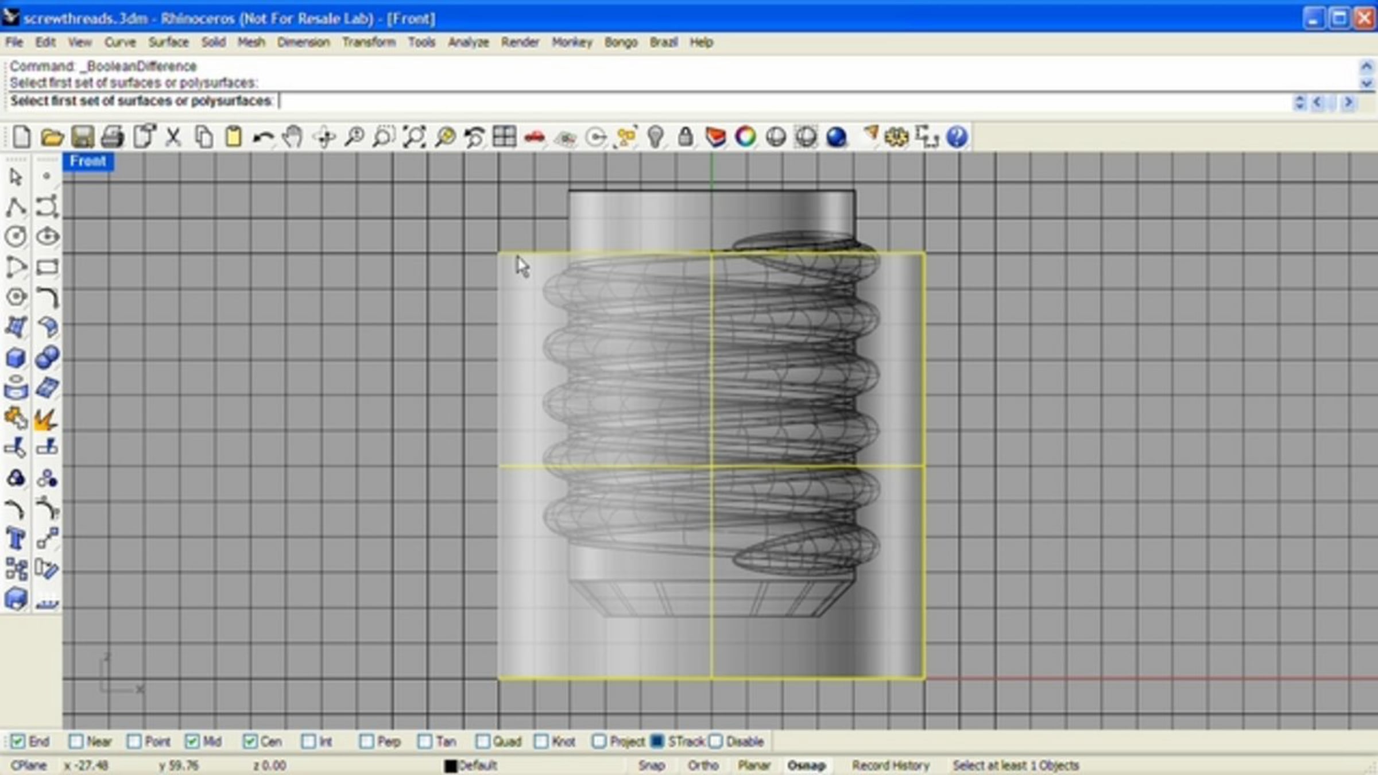This screenshot has height=775, width=1378.
Task: Enable the Near osnap checkbox
Action: (x=76, y=741)
